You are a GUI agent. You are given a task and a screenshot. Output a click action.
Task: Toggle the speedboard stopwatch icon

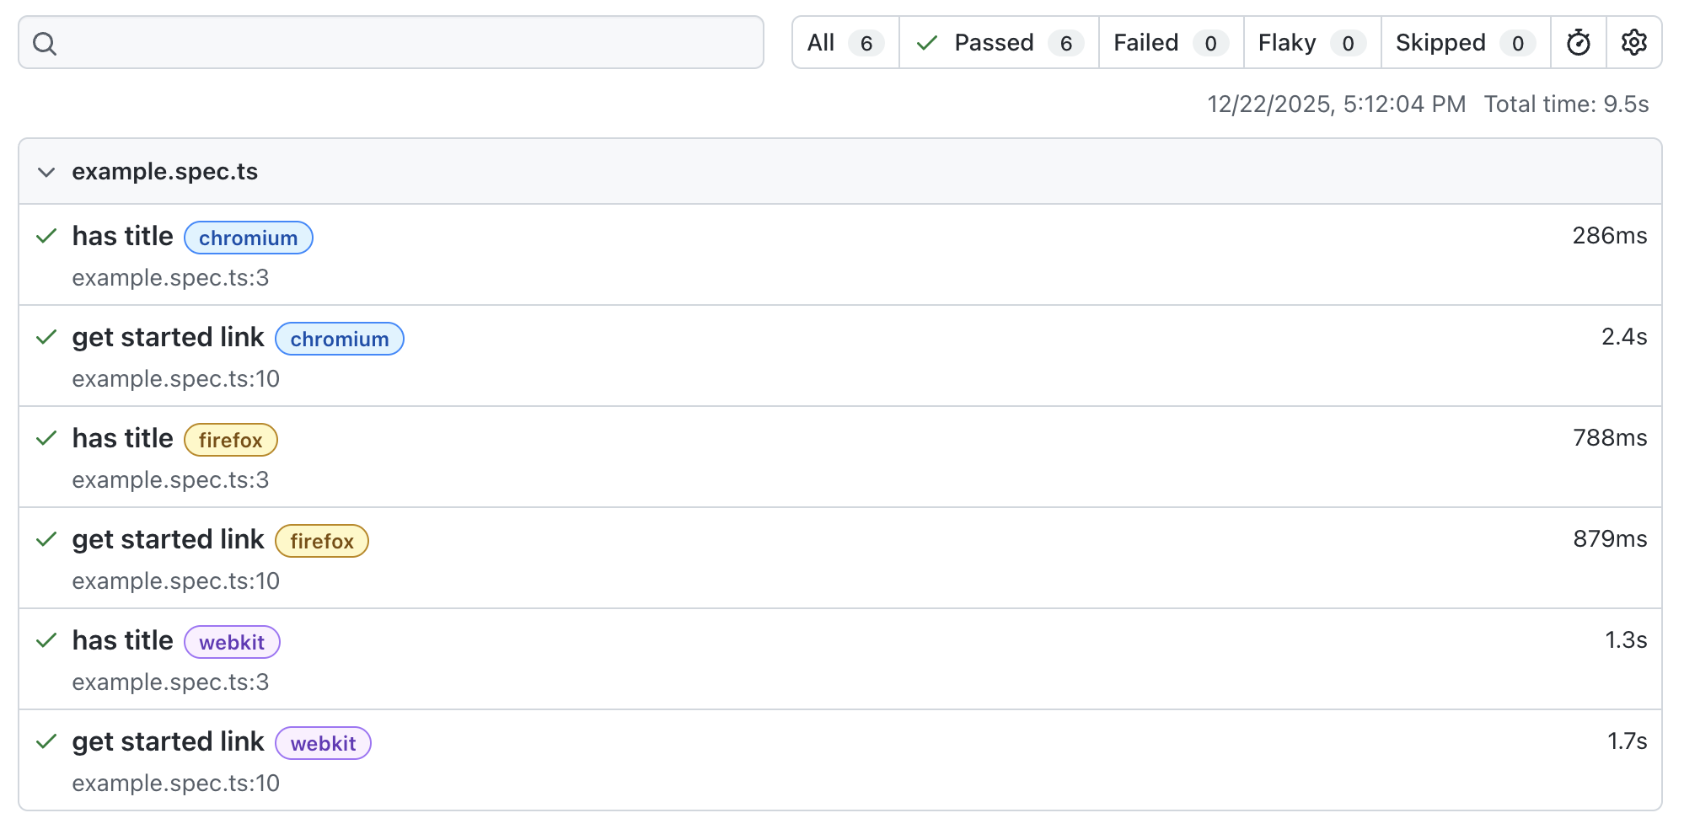click(x=1578, y=42)
